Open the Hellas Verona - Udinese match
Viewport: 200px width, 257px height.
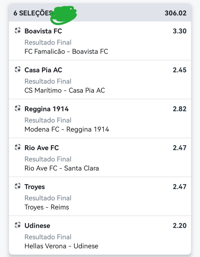61,246
